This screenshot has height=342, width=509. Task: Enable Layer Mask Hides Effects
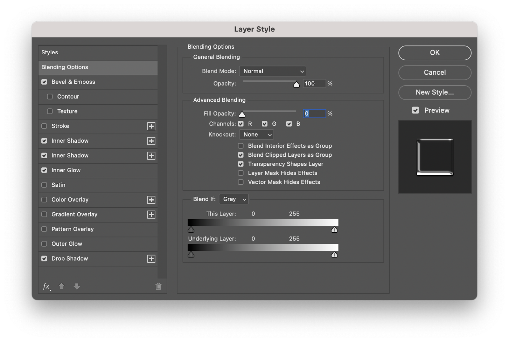[241, 173]
